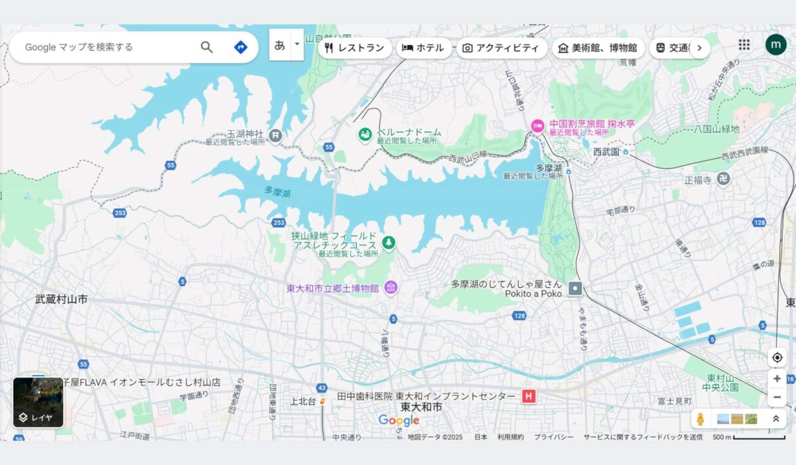Open the プライバシー link
The image size is (796, 465).
(x=553, y=437)
